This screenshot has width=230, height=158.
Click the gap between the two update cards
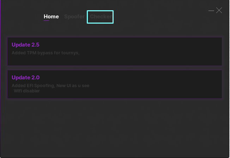click(x=115, y=68)
